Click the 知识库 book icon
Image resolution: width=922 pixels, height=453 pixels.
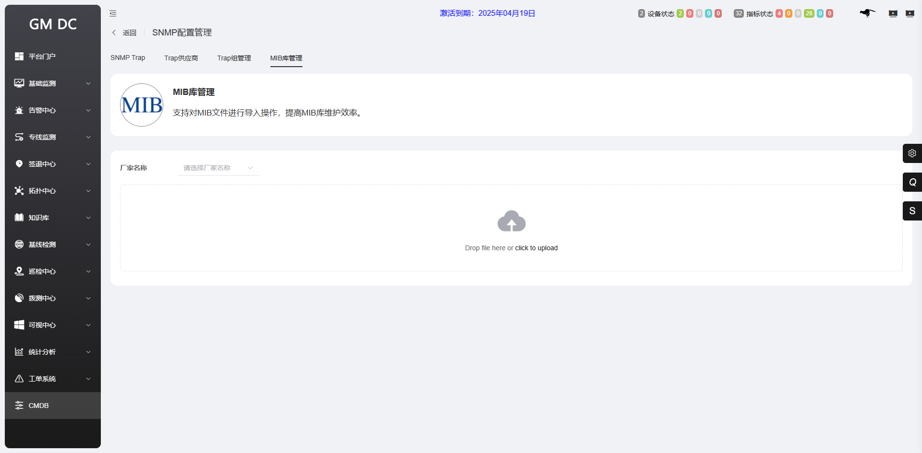coord(19,218)
